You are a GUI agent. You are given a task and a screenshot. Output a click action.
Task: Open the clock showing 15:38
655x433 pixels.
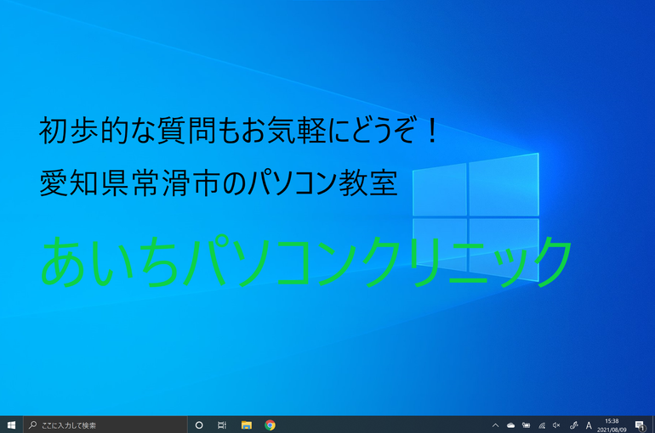612,425
